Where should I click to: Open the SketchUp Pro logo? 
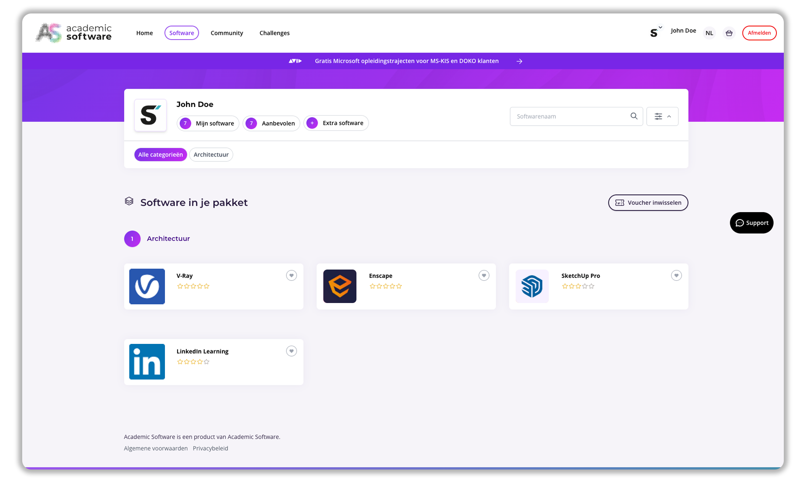532,286
